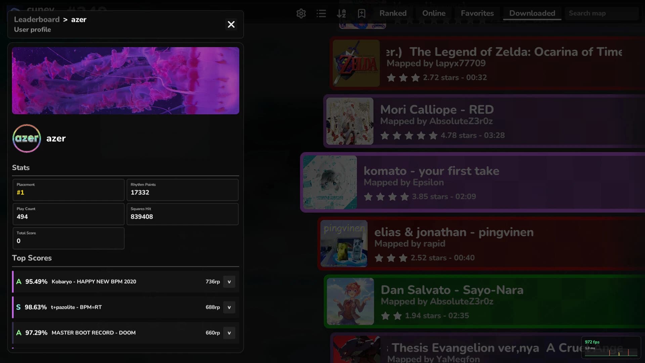Expand MASTER BOOT RECORD - DOOM score details
Image resolution: width=645 pixels, height=363 pixels.
click(229, 333)
